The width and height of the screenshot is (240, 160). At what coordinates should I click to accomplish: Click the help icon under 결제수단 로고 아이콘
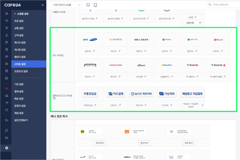tap(54, 98)
